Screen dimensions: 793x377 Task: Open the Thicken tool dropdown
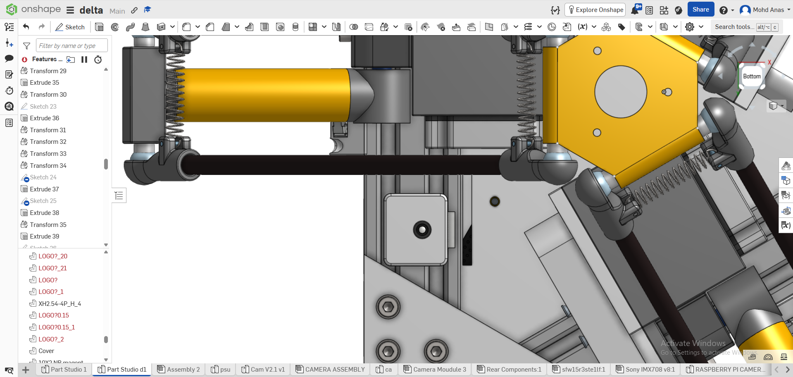(172, 27)
